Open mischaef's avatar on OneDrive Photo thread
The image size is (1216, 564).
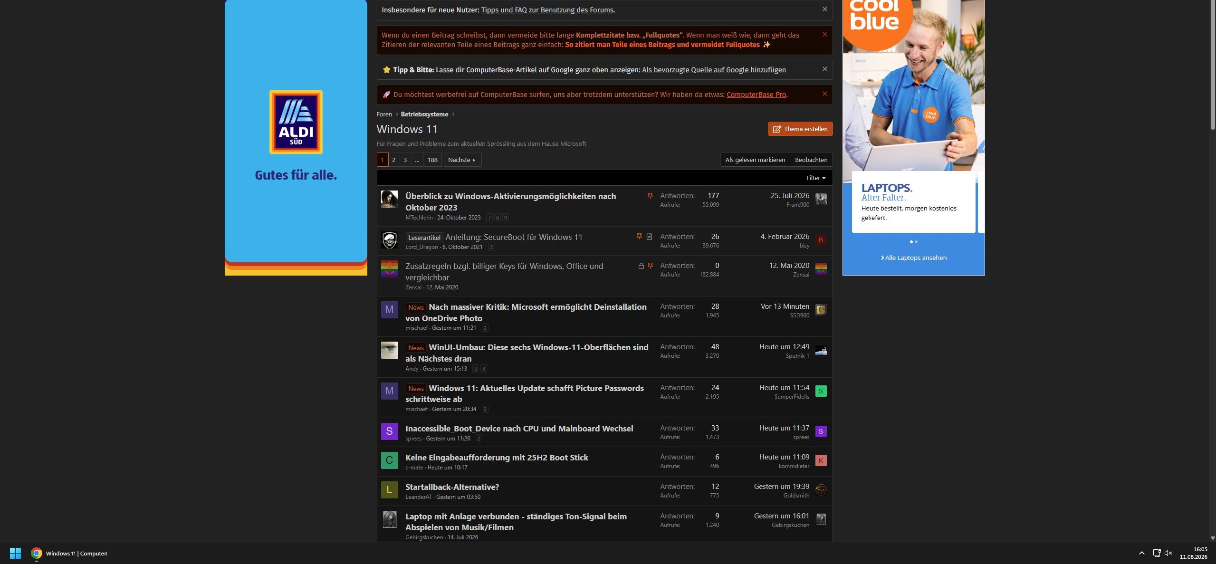[389, 310]
